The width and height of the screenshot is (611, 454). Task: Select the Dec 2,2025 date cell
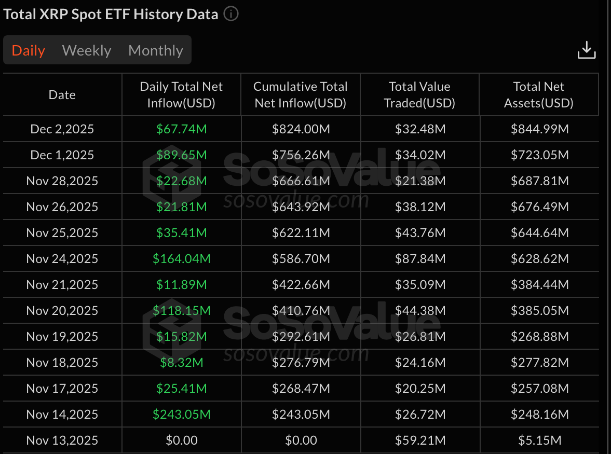click(x=62, y=129)
